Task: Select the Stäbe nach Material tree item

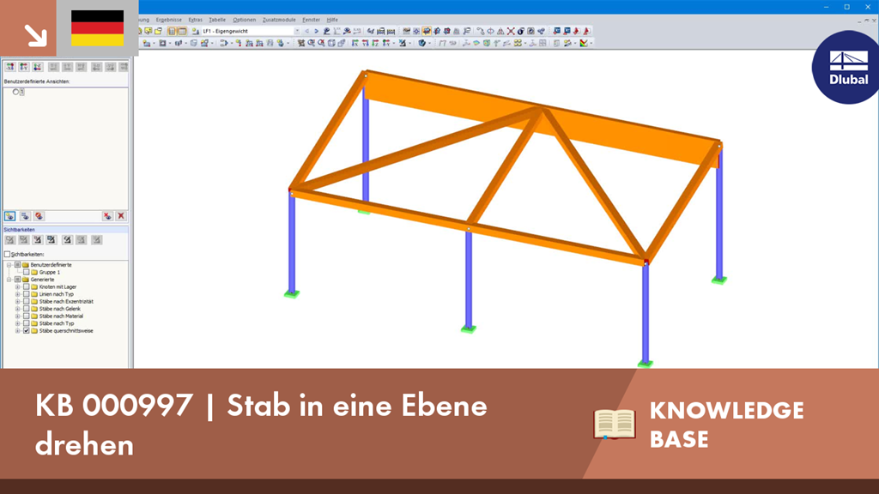Action: [x=61, y=316]
